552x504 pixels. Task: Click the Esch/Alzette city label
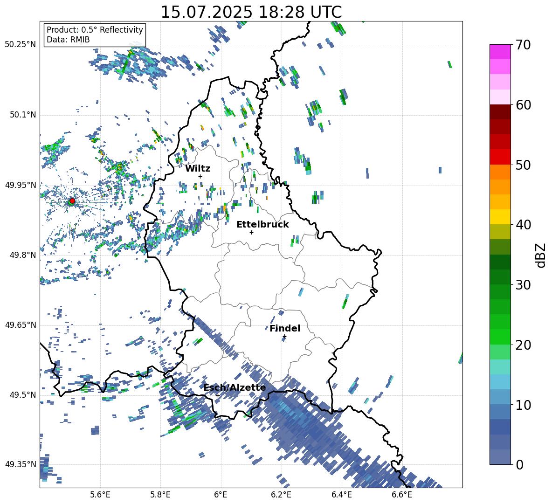pos(235,387)
